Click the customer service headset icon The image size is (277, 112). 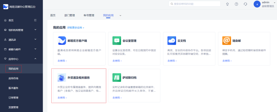click(245, 4)
